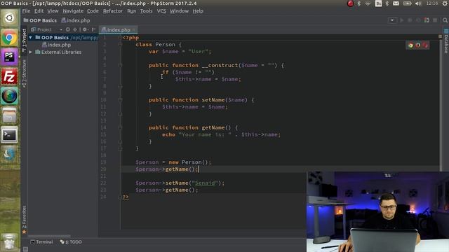This screenshot has width=449, height=252.
Task: Click PhpStorm icon in dock
Action: pyautogui.click(x=9, y=57)
